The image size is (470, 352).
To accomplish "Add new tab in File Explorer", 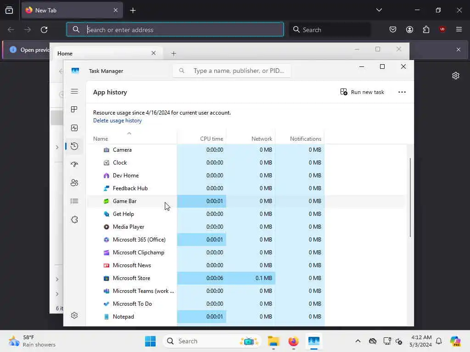I will pos(173,54).
